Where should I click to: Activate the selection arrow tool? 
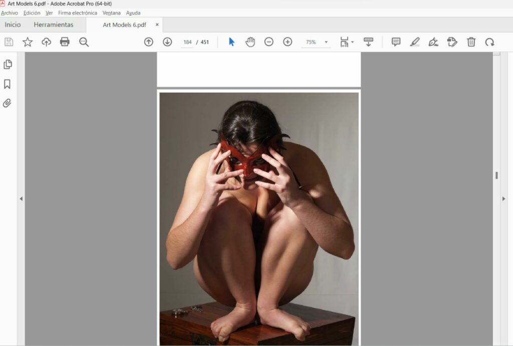click(231, 42)
